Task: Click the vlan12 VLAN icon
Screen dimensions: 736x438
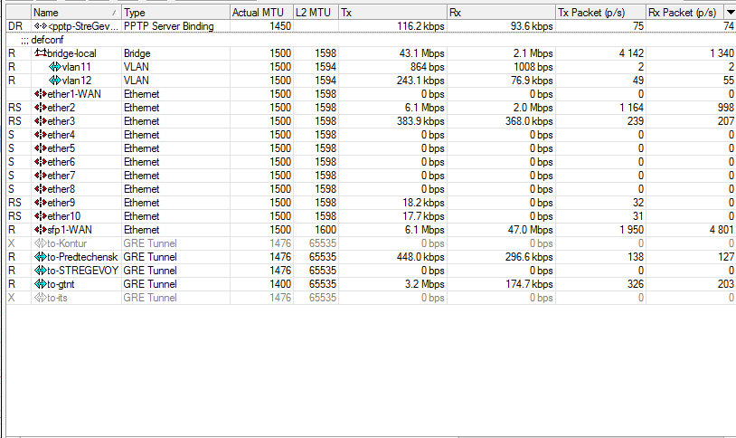Action: point(55,81)
